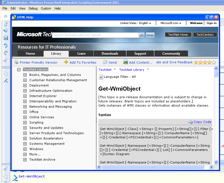Rate the topic with the first star

pos(196,62)
